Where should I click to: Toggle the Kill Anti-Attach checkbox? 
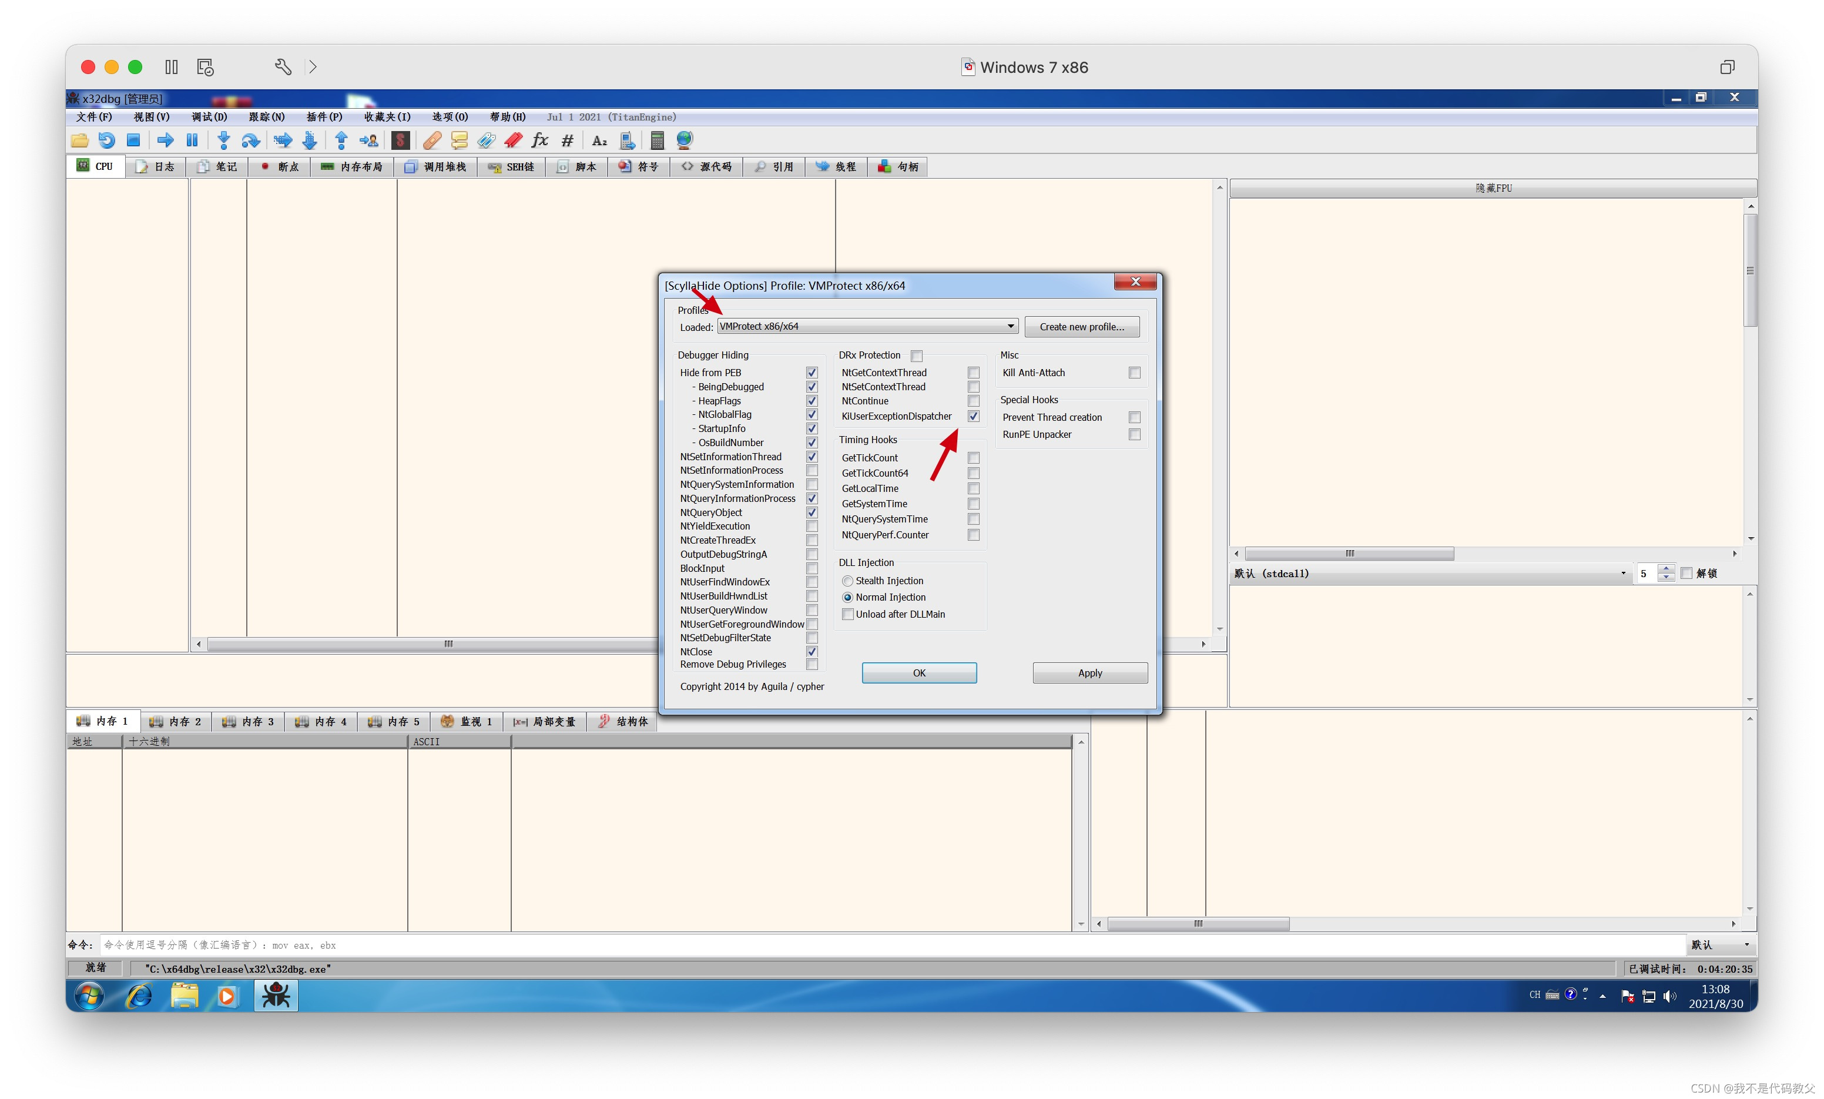[1134, 373]
